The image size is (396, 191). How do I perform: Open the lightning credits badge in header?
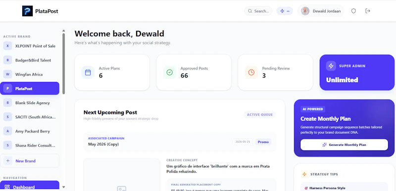click(x=285, y=11)
